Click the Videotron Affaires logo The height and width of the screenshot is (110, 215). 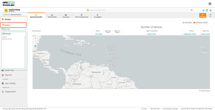click(x=12, y=10)
